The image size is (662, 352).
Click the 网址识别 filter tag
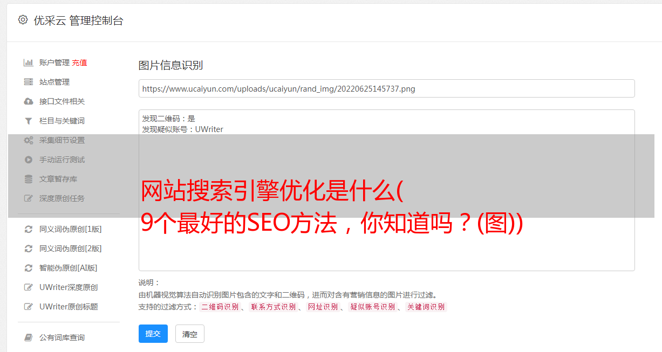click(323, 307)
